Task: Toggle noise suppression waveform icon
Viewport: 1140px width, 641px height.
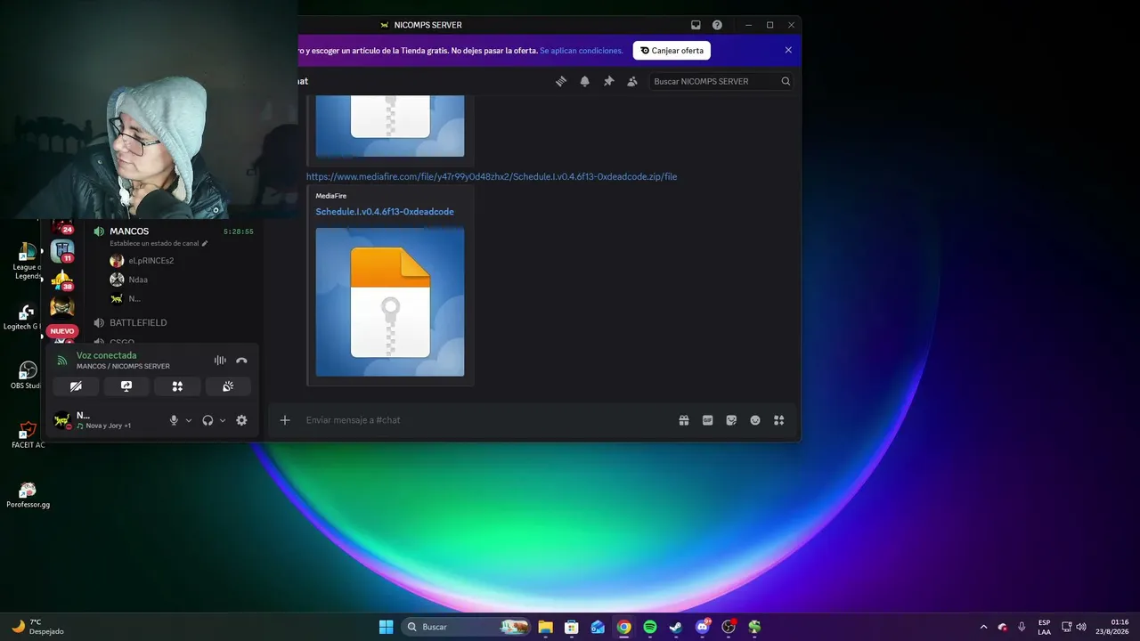Action: [x=220, y=361]
